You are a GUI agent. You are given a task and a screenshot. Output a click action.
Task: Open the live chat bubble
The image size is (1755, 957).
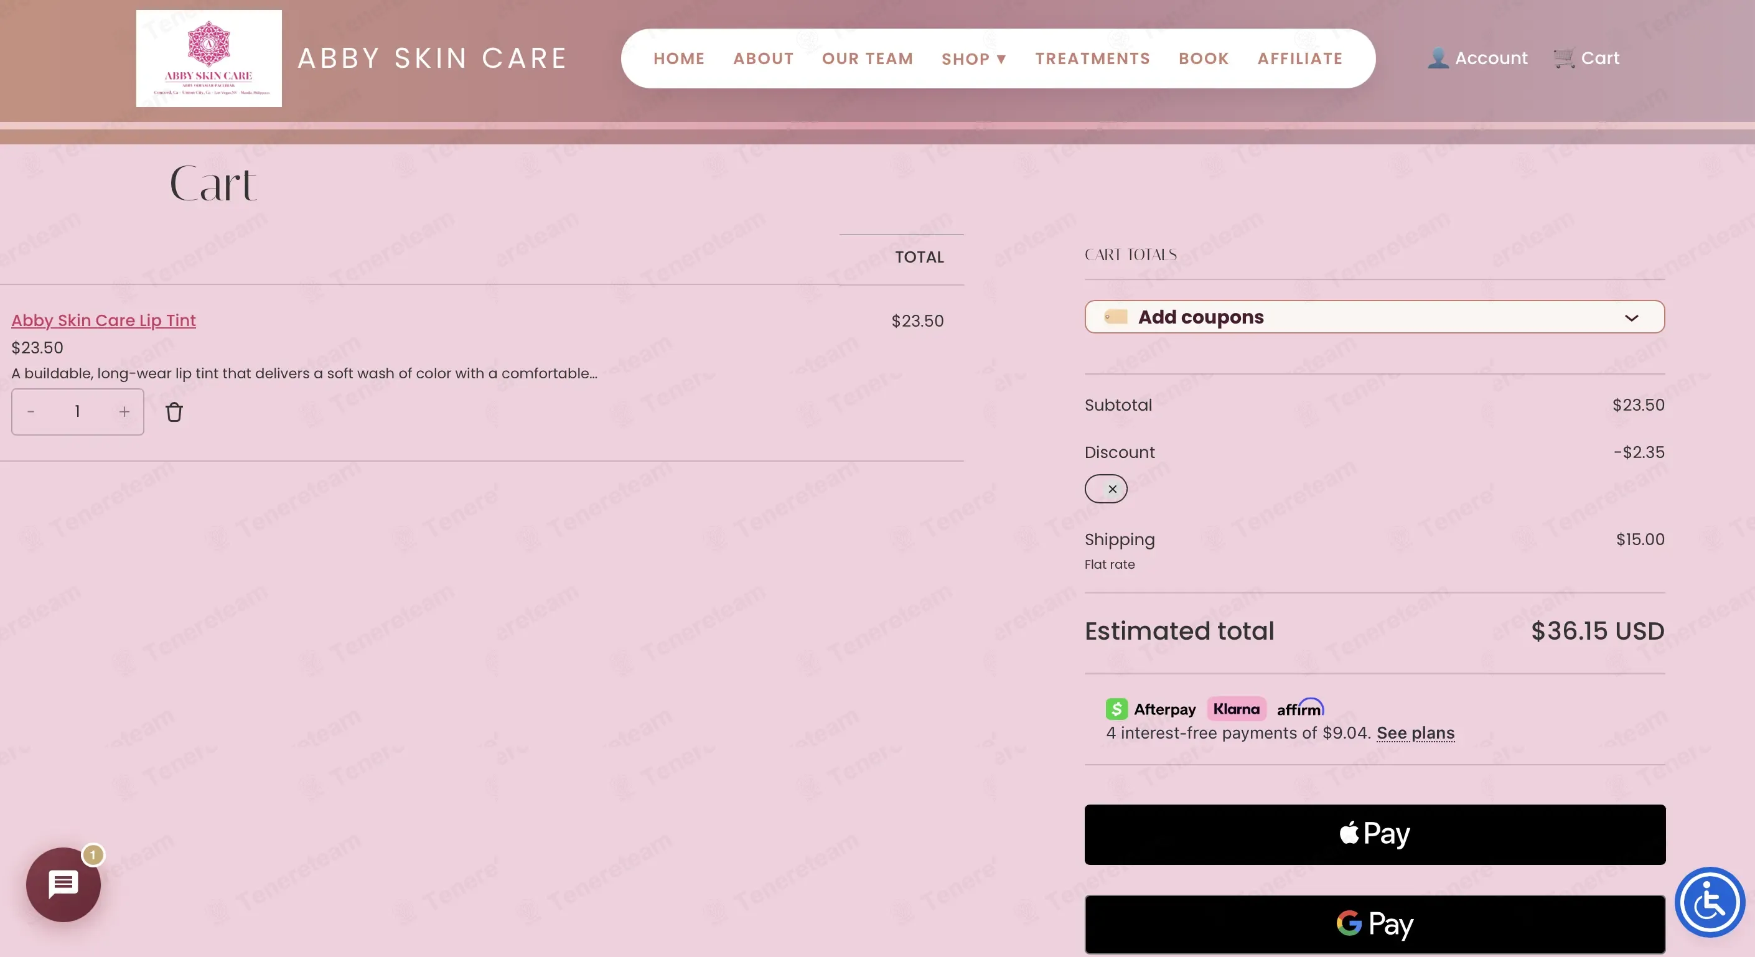click(63, 884)
